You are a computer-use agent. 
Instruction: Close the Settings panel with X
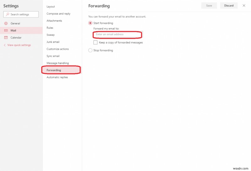coord(244,6)
